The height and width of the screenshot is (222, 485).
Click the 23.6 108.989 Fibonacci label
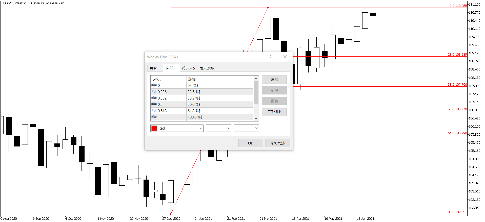click(457, 54)
